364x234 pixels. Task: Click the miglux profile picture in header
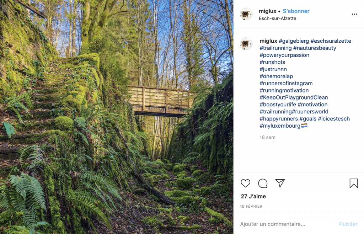tap(246, 14)
